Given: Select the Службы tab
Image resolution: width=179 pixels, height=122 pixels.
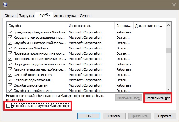Looking at the screenshot, I should click(x=44, y=15).
